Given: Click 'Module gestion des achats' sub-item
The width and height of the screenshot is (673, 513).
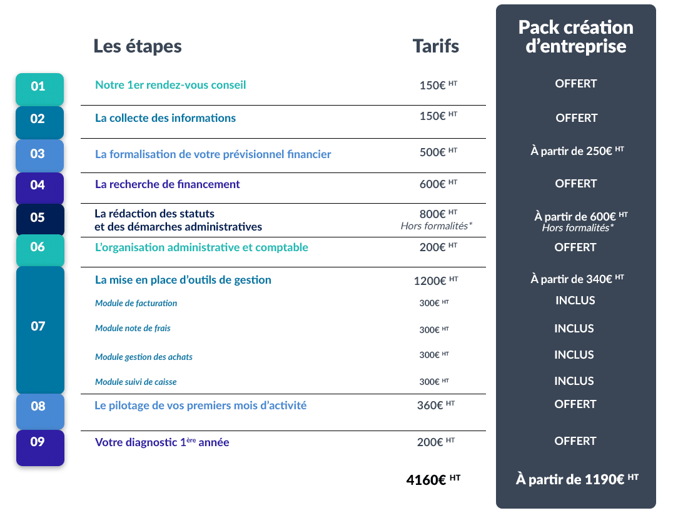Looking at the screenshot, I should pos(143,357).
